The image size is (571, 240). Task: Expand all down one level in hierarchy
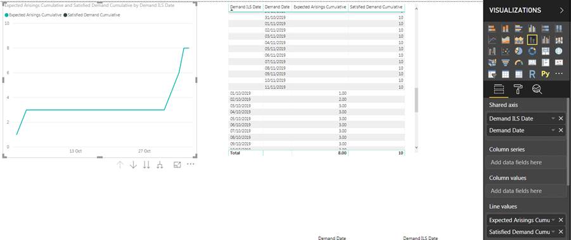(x=160, y=165)
